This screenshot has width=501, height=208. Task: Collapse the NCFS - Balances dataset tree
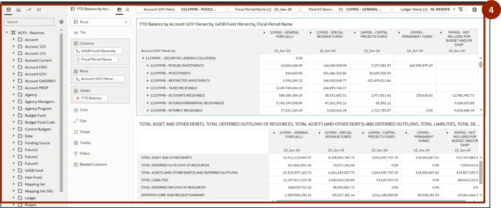tap(7, 33)
